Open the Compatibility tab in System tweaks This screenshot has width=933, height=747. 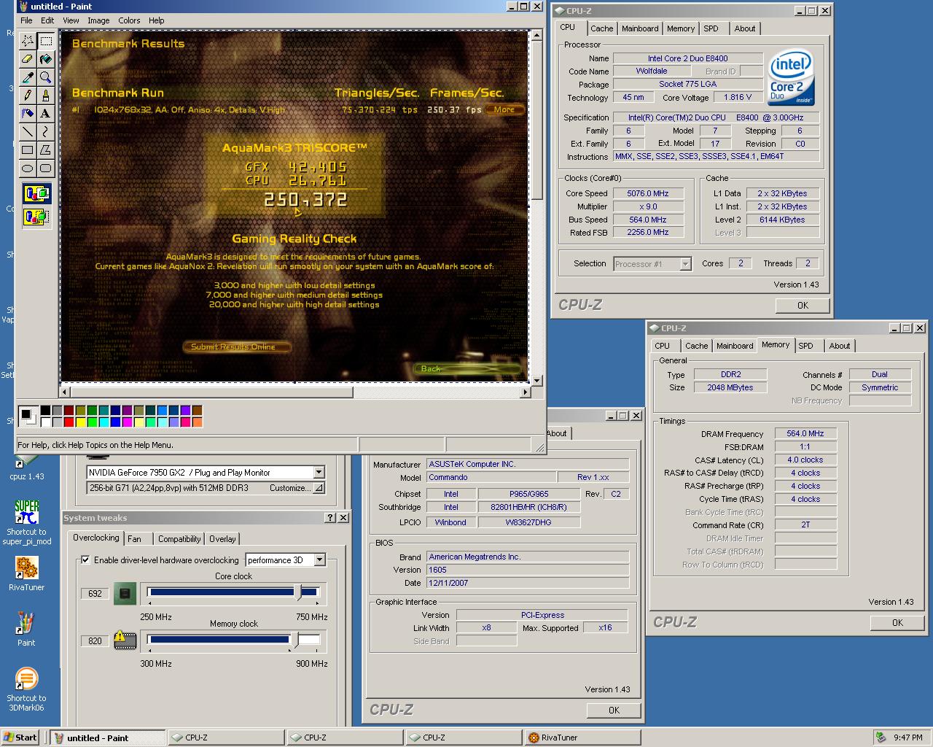click(x=179, y=538)
